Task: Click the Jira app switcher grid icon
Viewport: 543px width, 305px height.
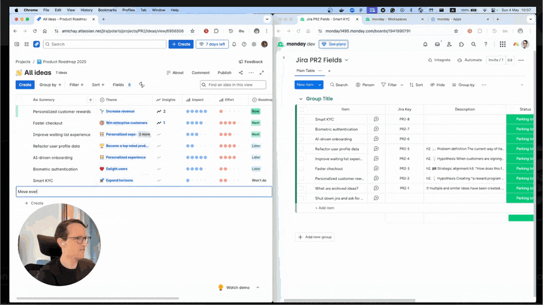Action: point(27,45)
